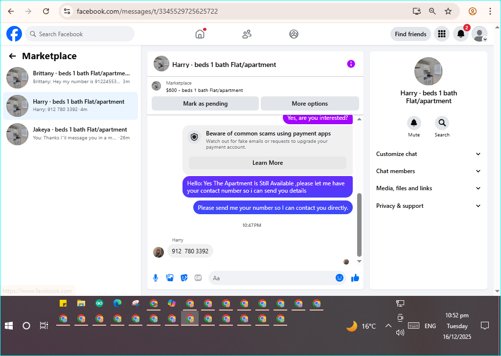
Task: Expand Chat members section
Action: (429, 171)
